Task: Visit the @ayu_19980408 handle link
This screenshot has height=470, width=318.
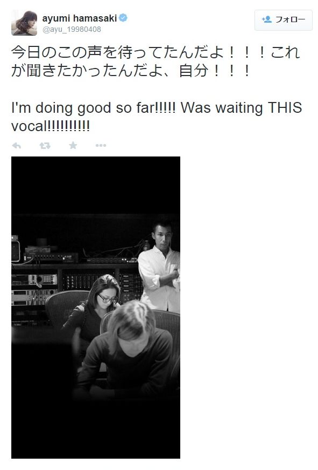Action: pyautogui.click(x=72, y=29)
